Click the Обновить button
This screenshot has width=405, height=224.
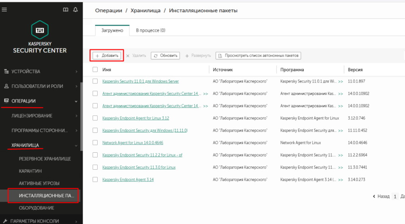165,55
